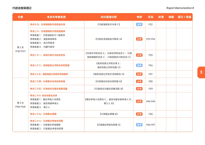Click the 常考 badge in 考点二十八 row
The image size is (205, 145).
139,125
